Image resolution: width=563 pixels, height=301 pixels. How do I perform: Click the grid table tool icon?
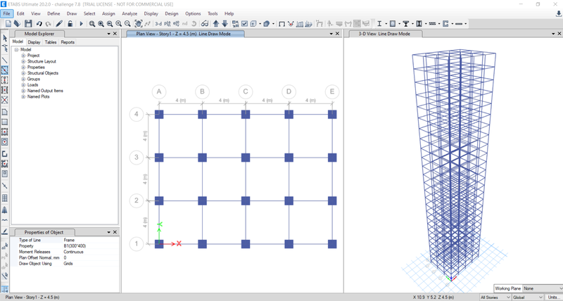(5, 198)
